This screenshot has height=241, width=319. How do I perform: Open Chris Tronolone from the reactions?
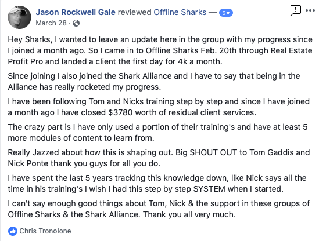[x=45, y=231]
